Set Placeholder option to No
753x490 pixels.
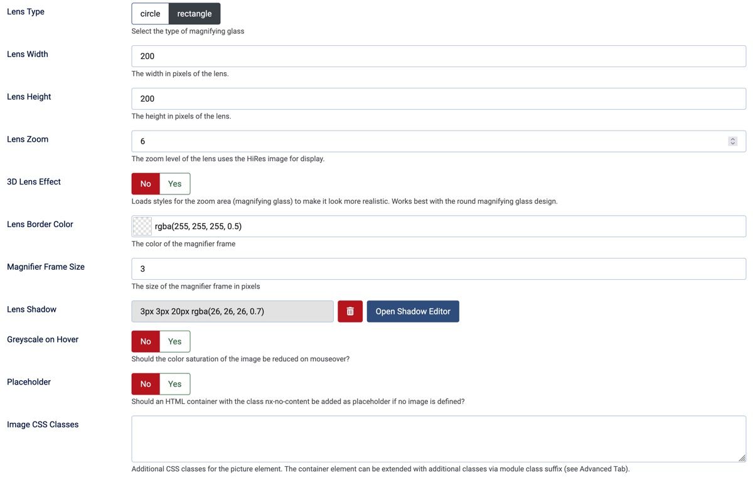146,384
